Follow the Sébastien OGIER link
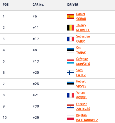 click(83, 39)
